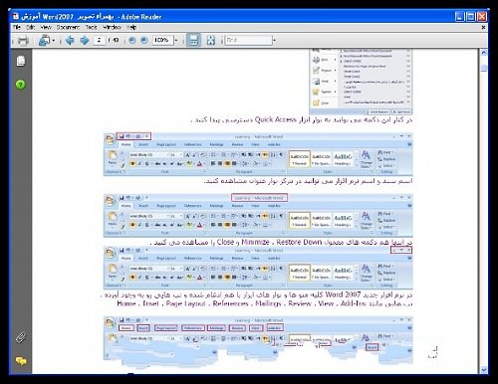Click the scroll down arrow on the vertical scrollbar
498x384 pixels.
[x=484, y=369]
